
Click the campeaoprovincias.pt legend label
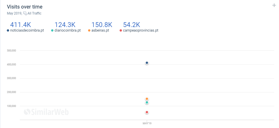[141, 30]
